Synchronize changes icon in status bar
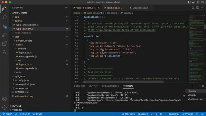 click(16, 114)
